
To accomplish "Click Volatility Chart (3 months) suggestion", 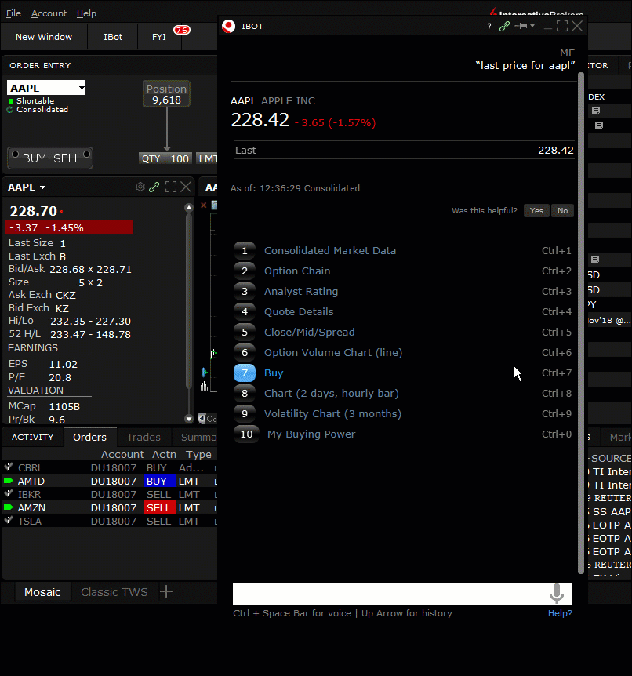I will coord(332,413).
